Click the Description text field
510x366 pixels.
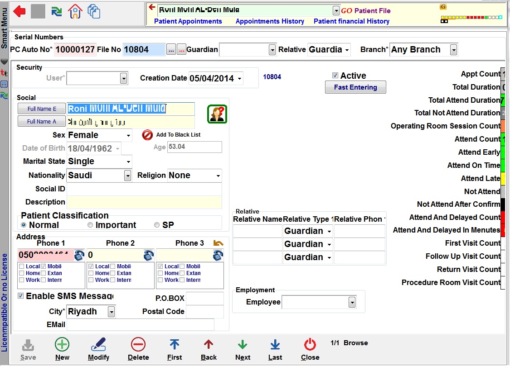(144, 202)
